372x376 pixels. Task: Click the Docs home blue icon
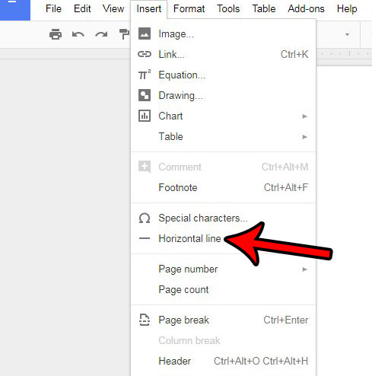pyautogui.click(x=15, y=10)
